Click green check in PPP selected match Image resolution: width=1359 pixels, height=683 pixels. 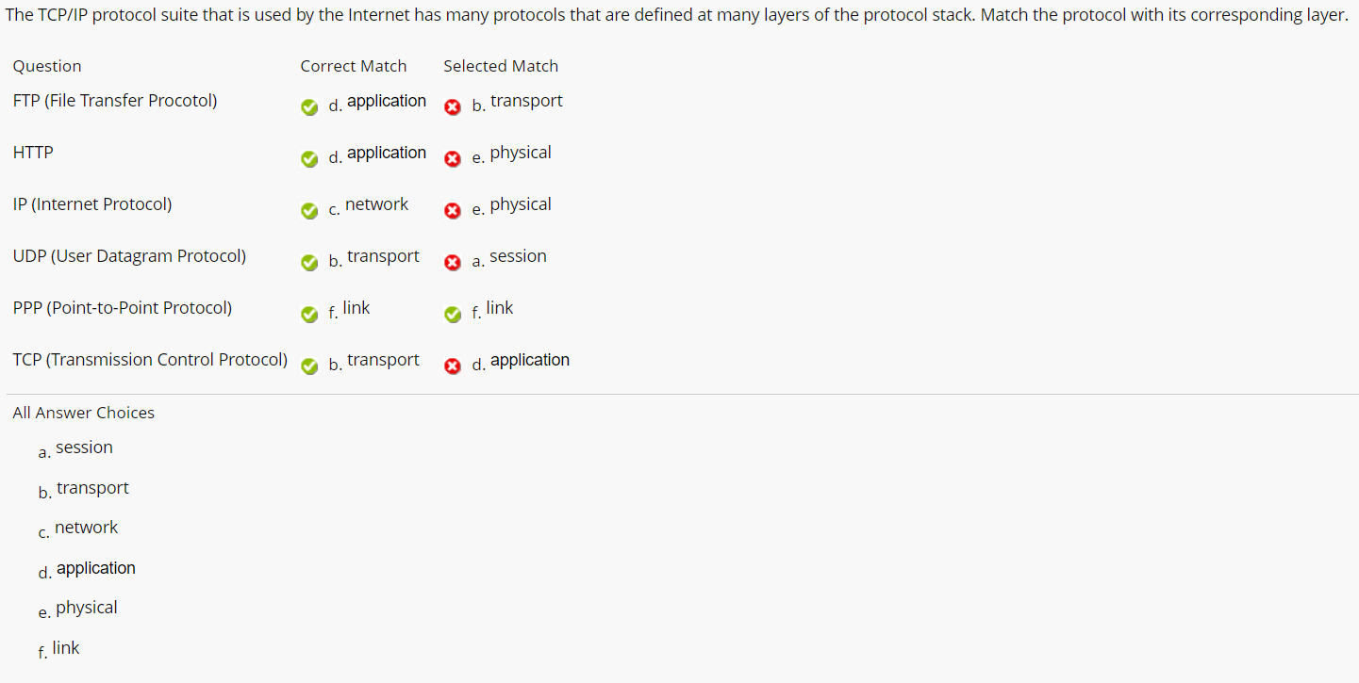tap(453, 315)
